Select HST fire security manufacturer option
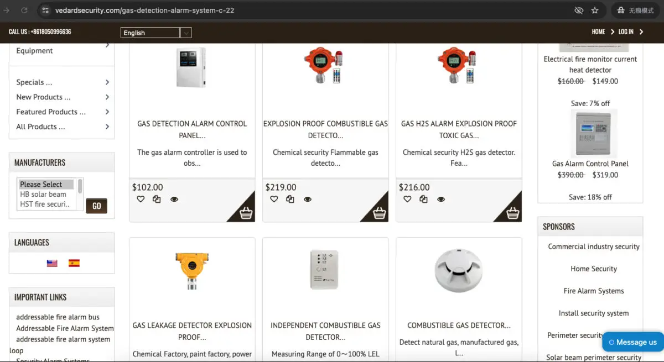 (45, 204)
